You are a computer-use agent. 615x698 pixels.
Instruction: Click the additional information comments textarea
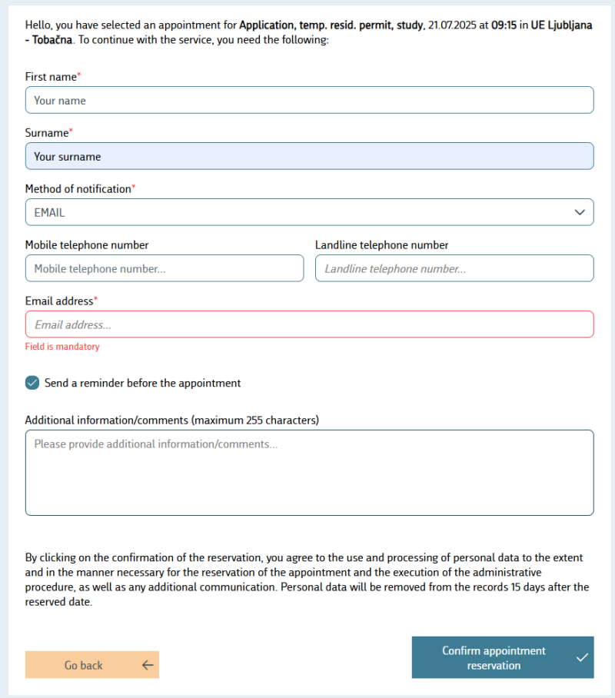tap(310, 473)
